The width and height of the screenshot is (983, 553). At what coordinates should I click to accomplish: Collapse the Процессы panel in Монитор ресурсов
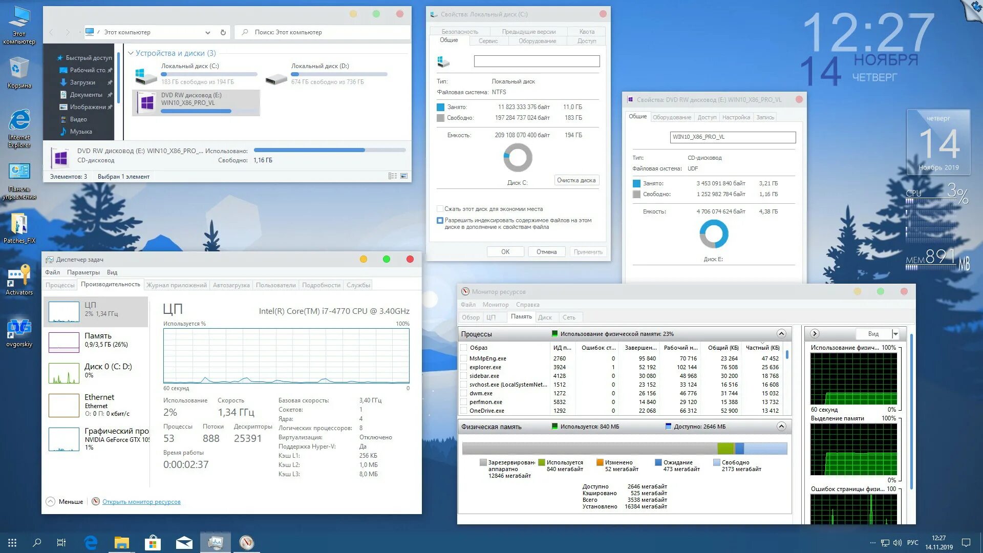(x=781, y=333)
